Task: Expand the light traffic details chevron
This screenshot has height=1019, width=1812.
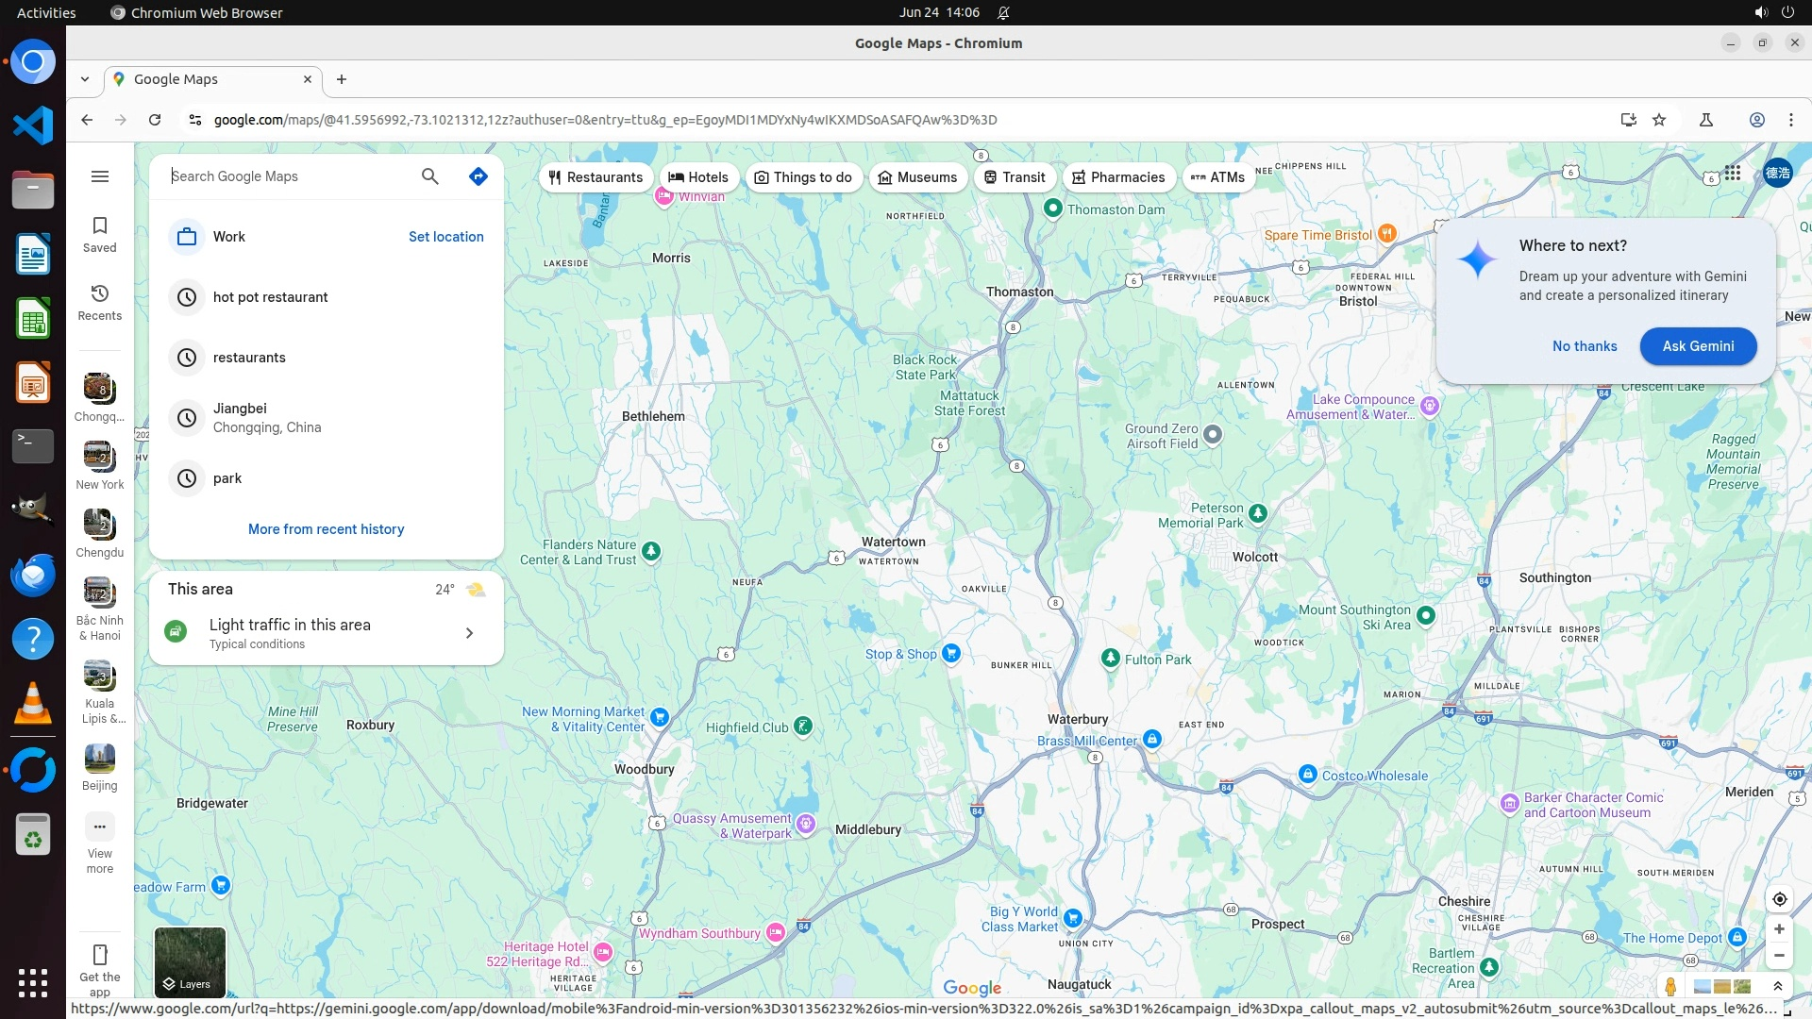Action: coord(469,633)
